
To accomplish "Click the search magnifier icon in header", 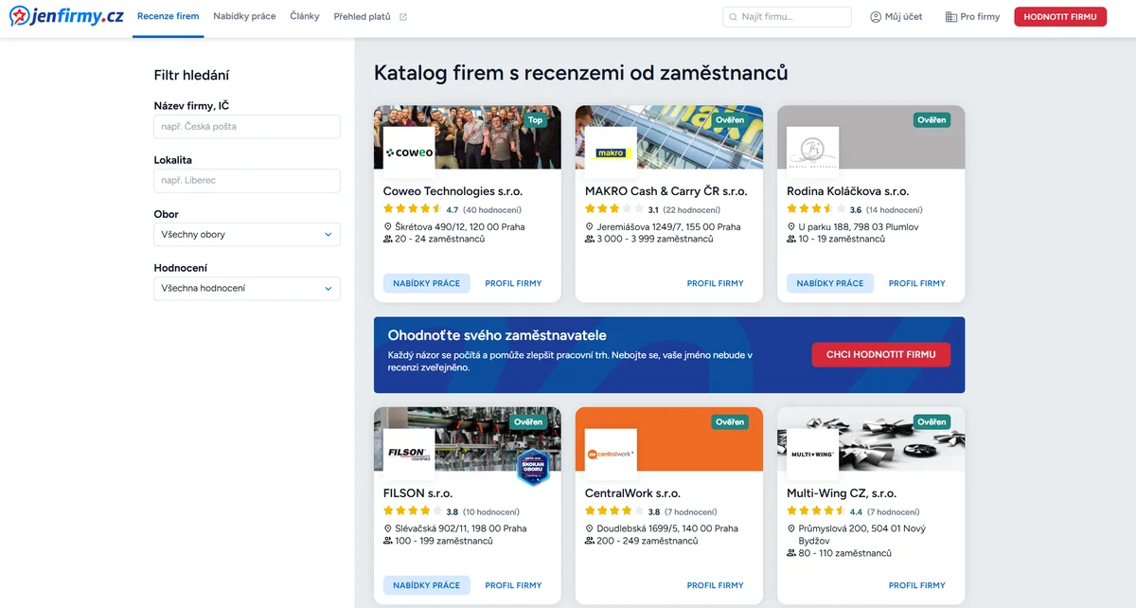I will [733, 17].
